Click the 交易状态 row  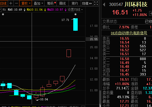[127, 22]
